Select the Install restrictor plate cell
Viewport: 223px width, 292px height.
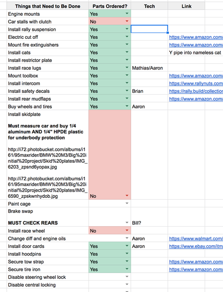click(x=47, y=60)
